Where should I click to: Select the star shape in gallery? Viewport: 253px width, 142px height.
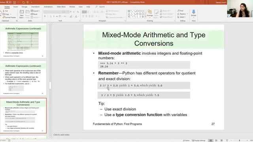point(143,17)
